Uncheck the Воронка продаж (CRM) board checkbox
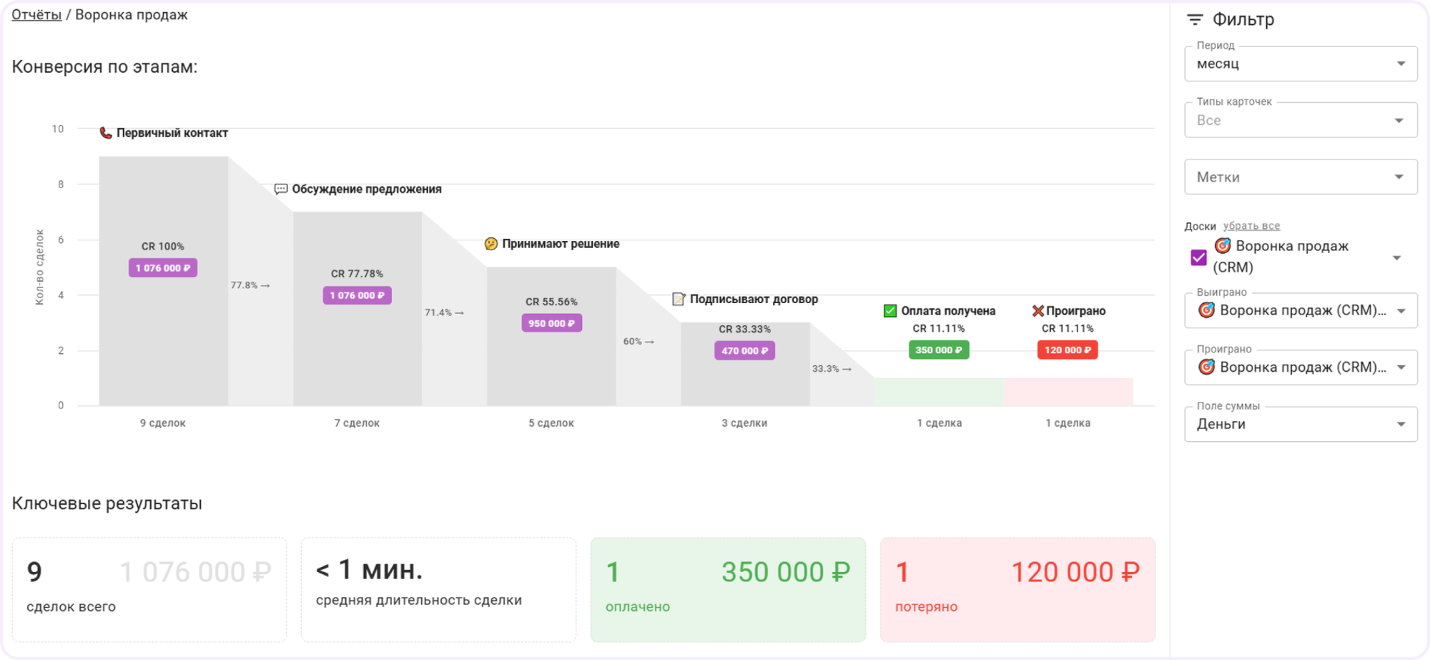Screen dimensions: 1430x660 click(1199, 257)
